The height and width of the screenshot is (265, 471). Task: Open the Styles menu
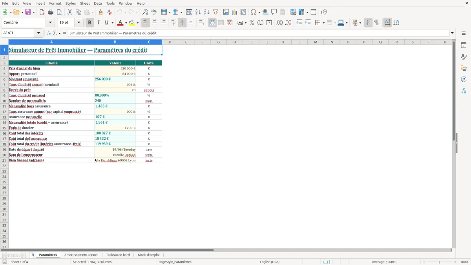(x=71, y=3)
